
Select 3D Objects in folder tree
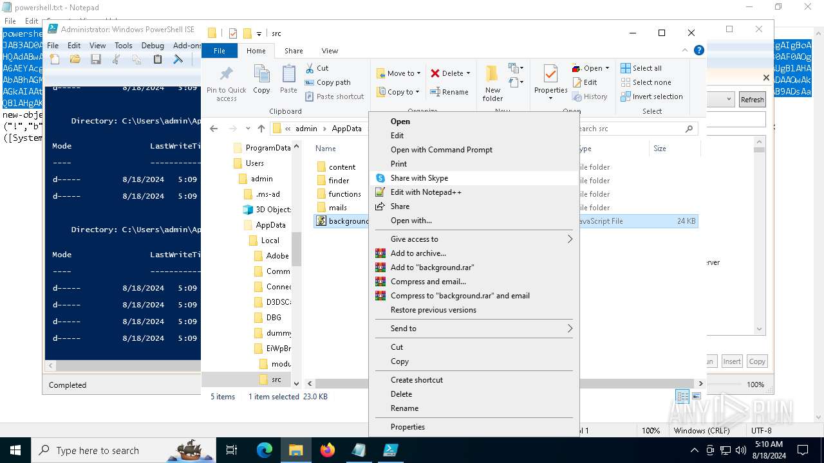[267, 210]
